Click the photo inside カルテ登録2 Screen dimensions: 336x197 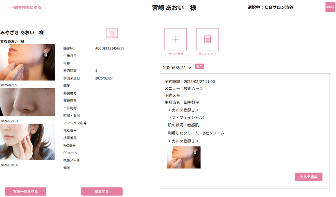184,157
